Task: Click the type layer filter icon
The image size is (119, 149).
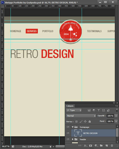Action: coord(99,110)
